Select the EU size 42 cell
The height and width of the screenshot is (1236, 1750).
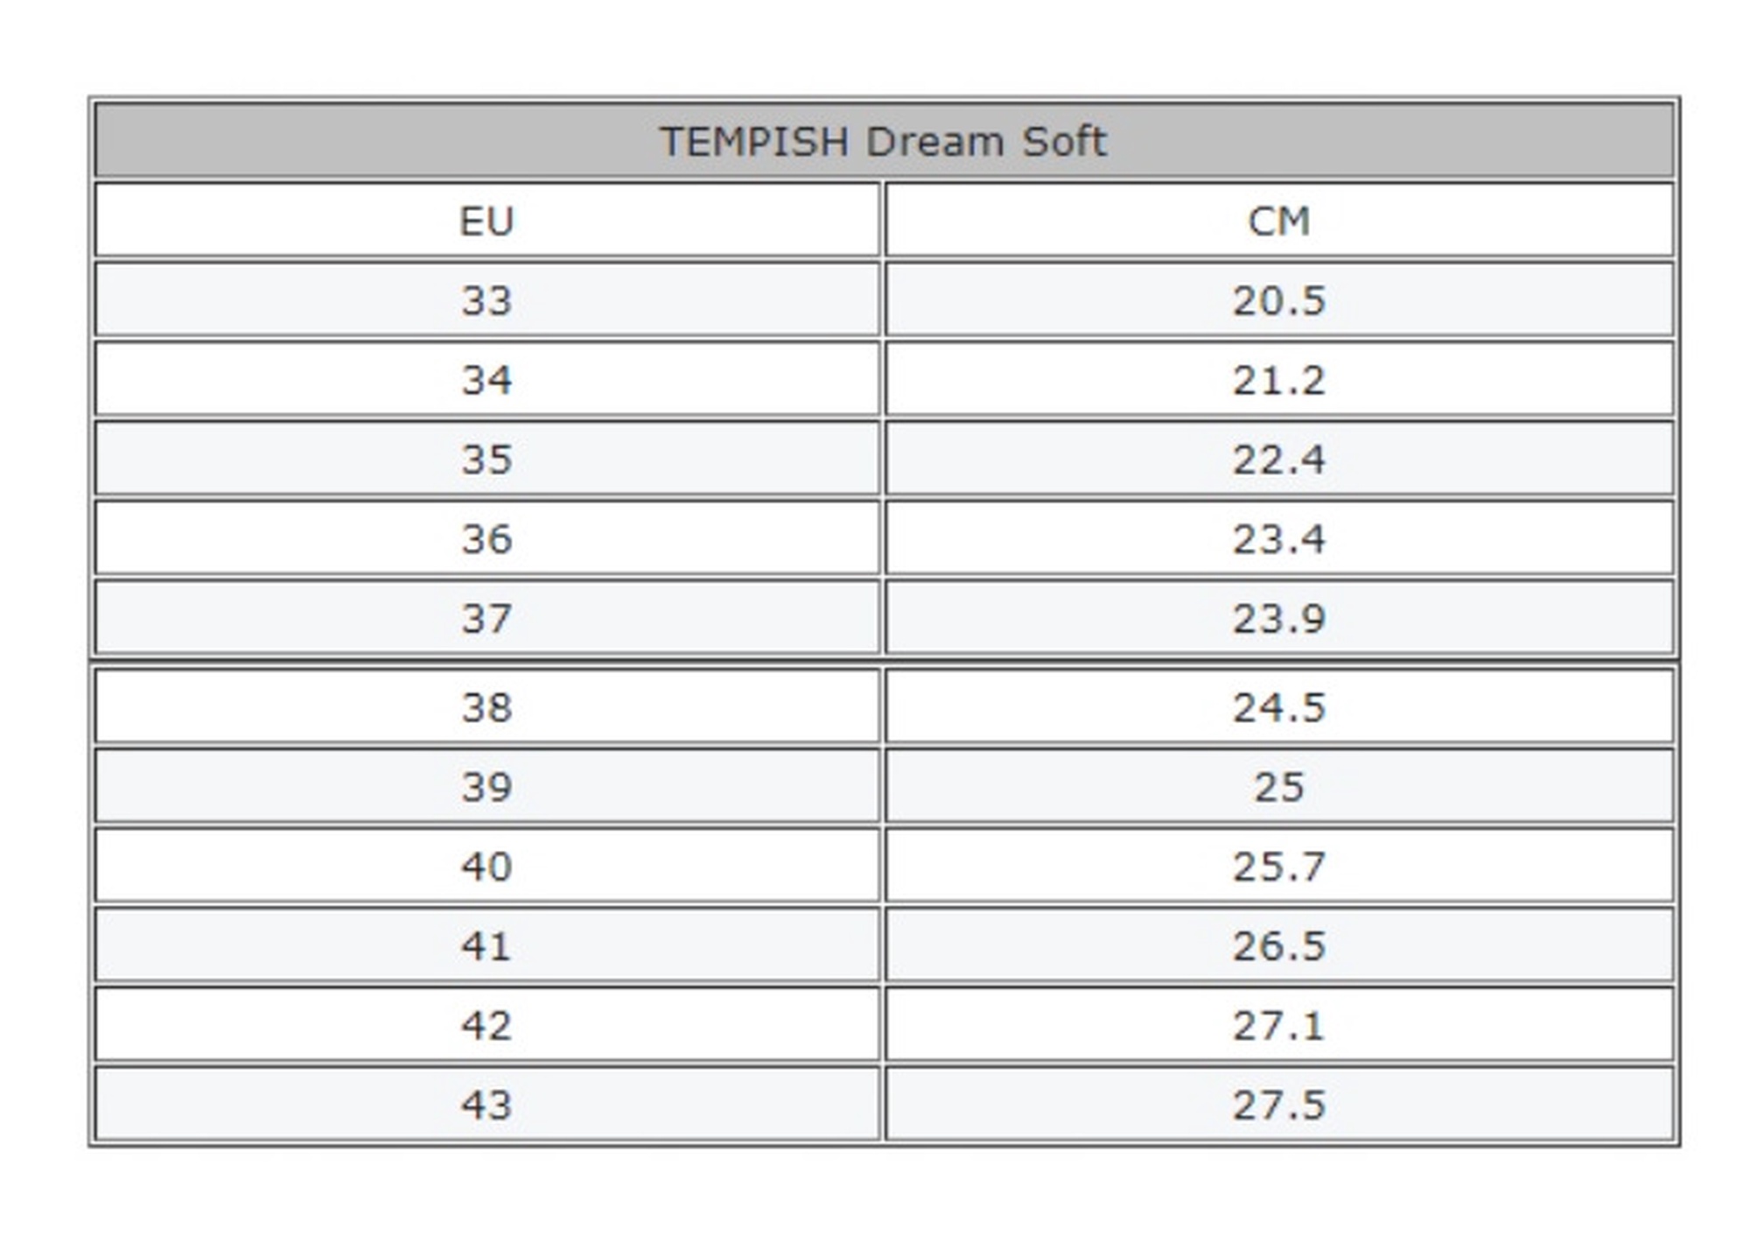486,1025
